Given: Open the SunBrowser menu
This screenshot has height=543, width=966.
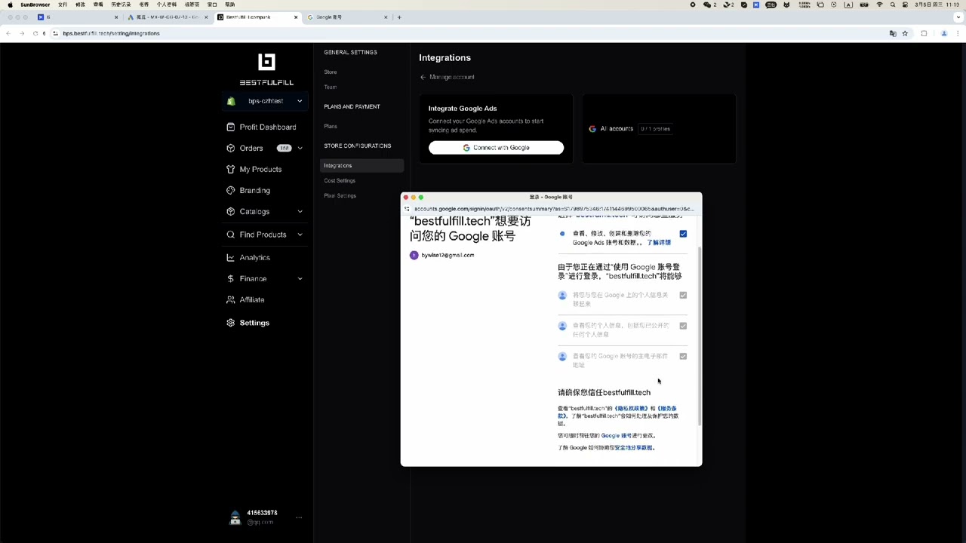Looking at the screenshot, I should pos(35,5).
